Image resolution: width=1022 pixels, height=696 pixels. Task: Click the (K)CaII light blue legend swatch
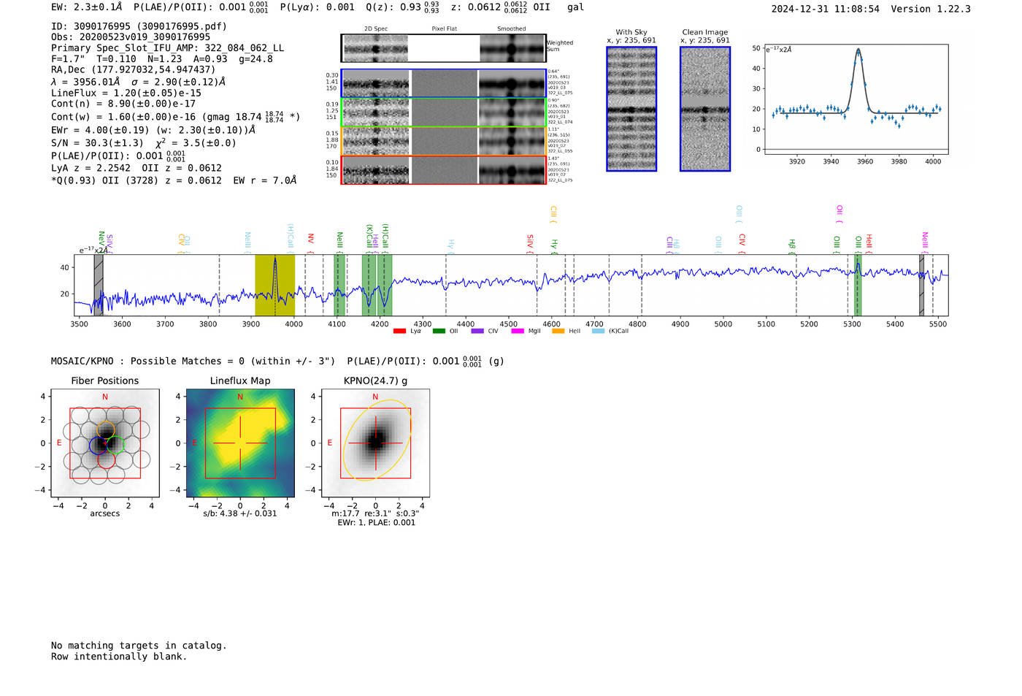pyautogui.click(x=599, y=331)
